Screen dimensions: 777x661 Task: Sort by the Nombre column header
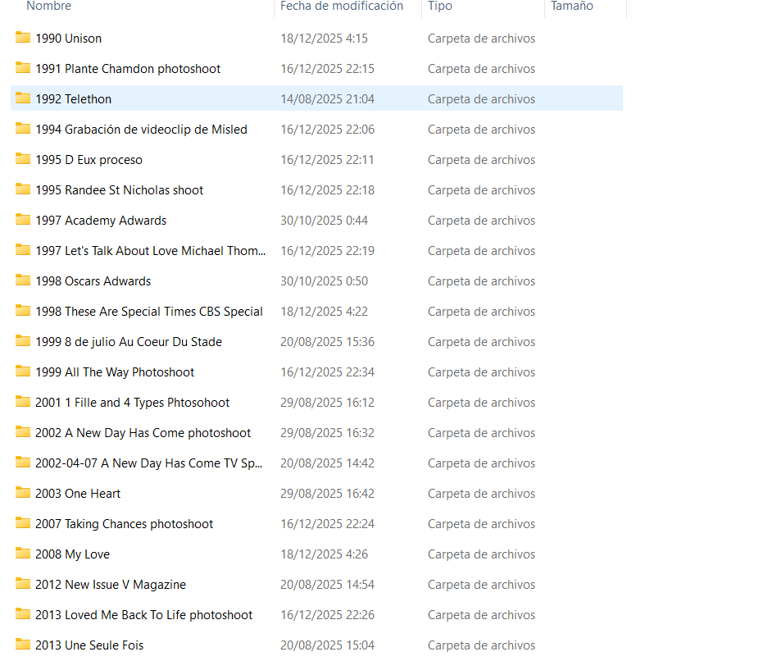click(x=49, y=7)
